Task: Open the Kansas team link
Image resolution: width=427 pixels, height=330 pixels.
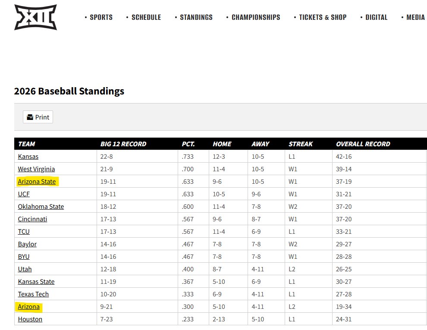Action: (28, 157)
